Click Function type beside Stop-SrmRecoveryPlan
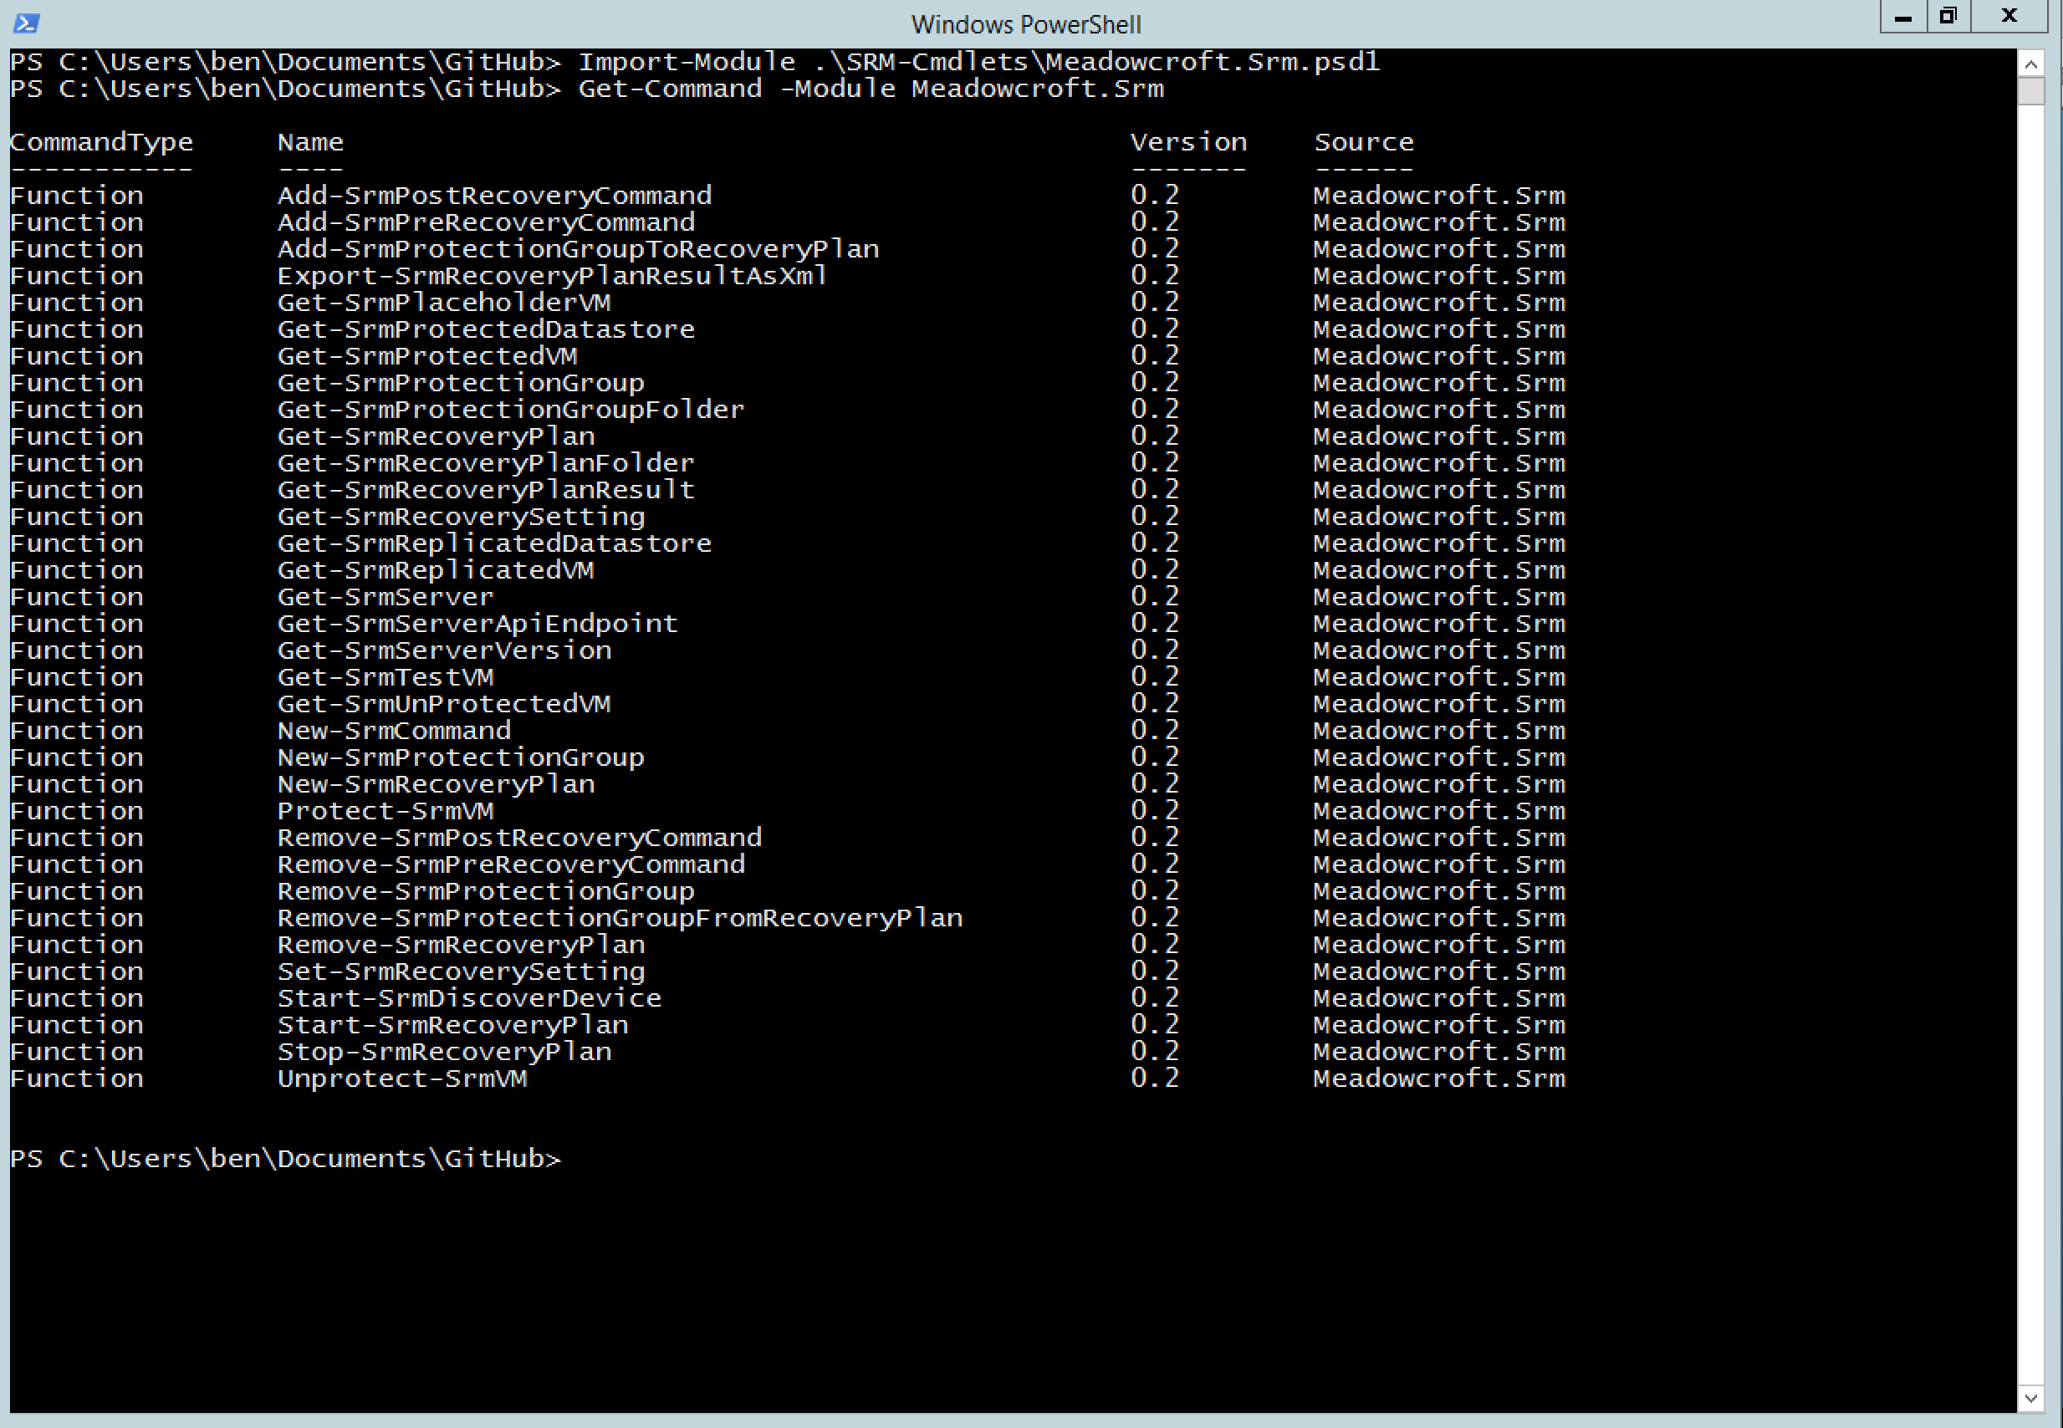This screenshot has height=1428, width=2063. click(76, 1053)
